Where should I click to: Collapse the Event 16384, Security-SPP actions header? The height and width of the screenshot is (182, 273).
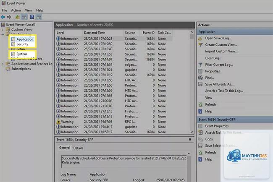click(x=235, y=120)
